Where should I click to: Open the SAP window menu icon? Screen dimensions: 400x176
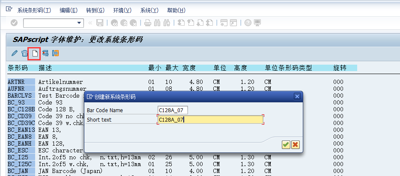(9, 9)
